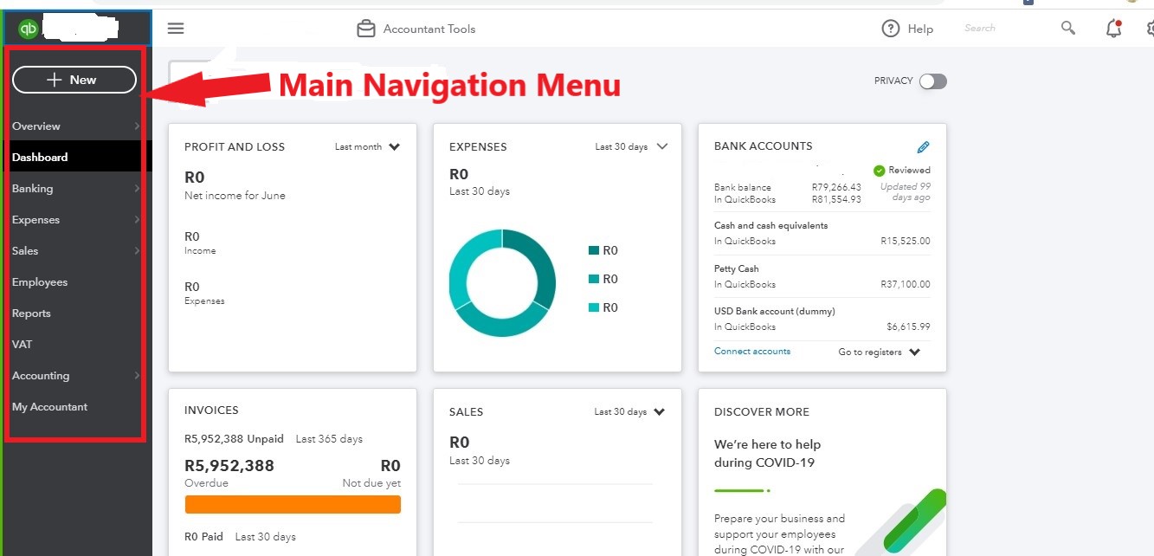Click the search magnifier icon
This screenshot has height=556, width=1154.
pyautogui.click(x=1068, y=28)
